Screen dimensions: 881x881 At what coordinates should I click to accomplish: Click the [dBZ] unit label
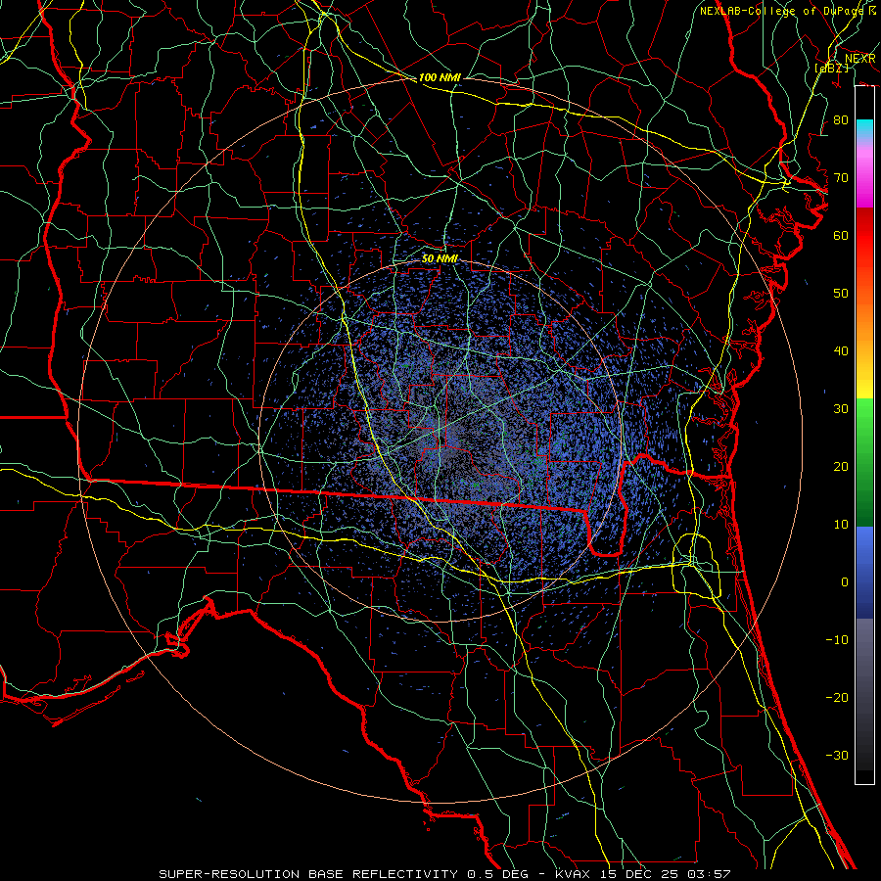(832, 69)
